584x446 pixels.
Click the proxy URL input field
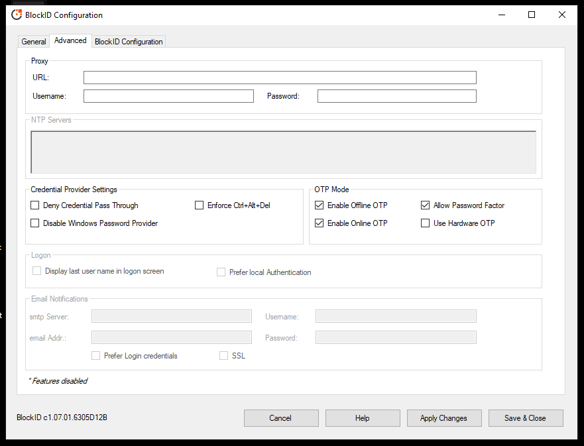point(279,78)
